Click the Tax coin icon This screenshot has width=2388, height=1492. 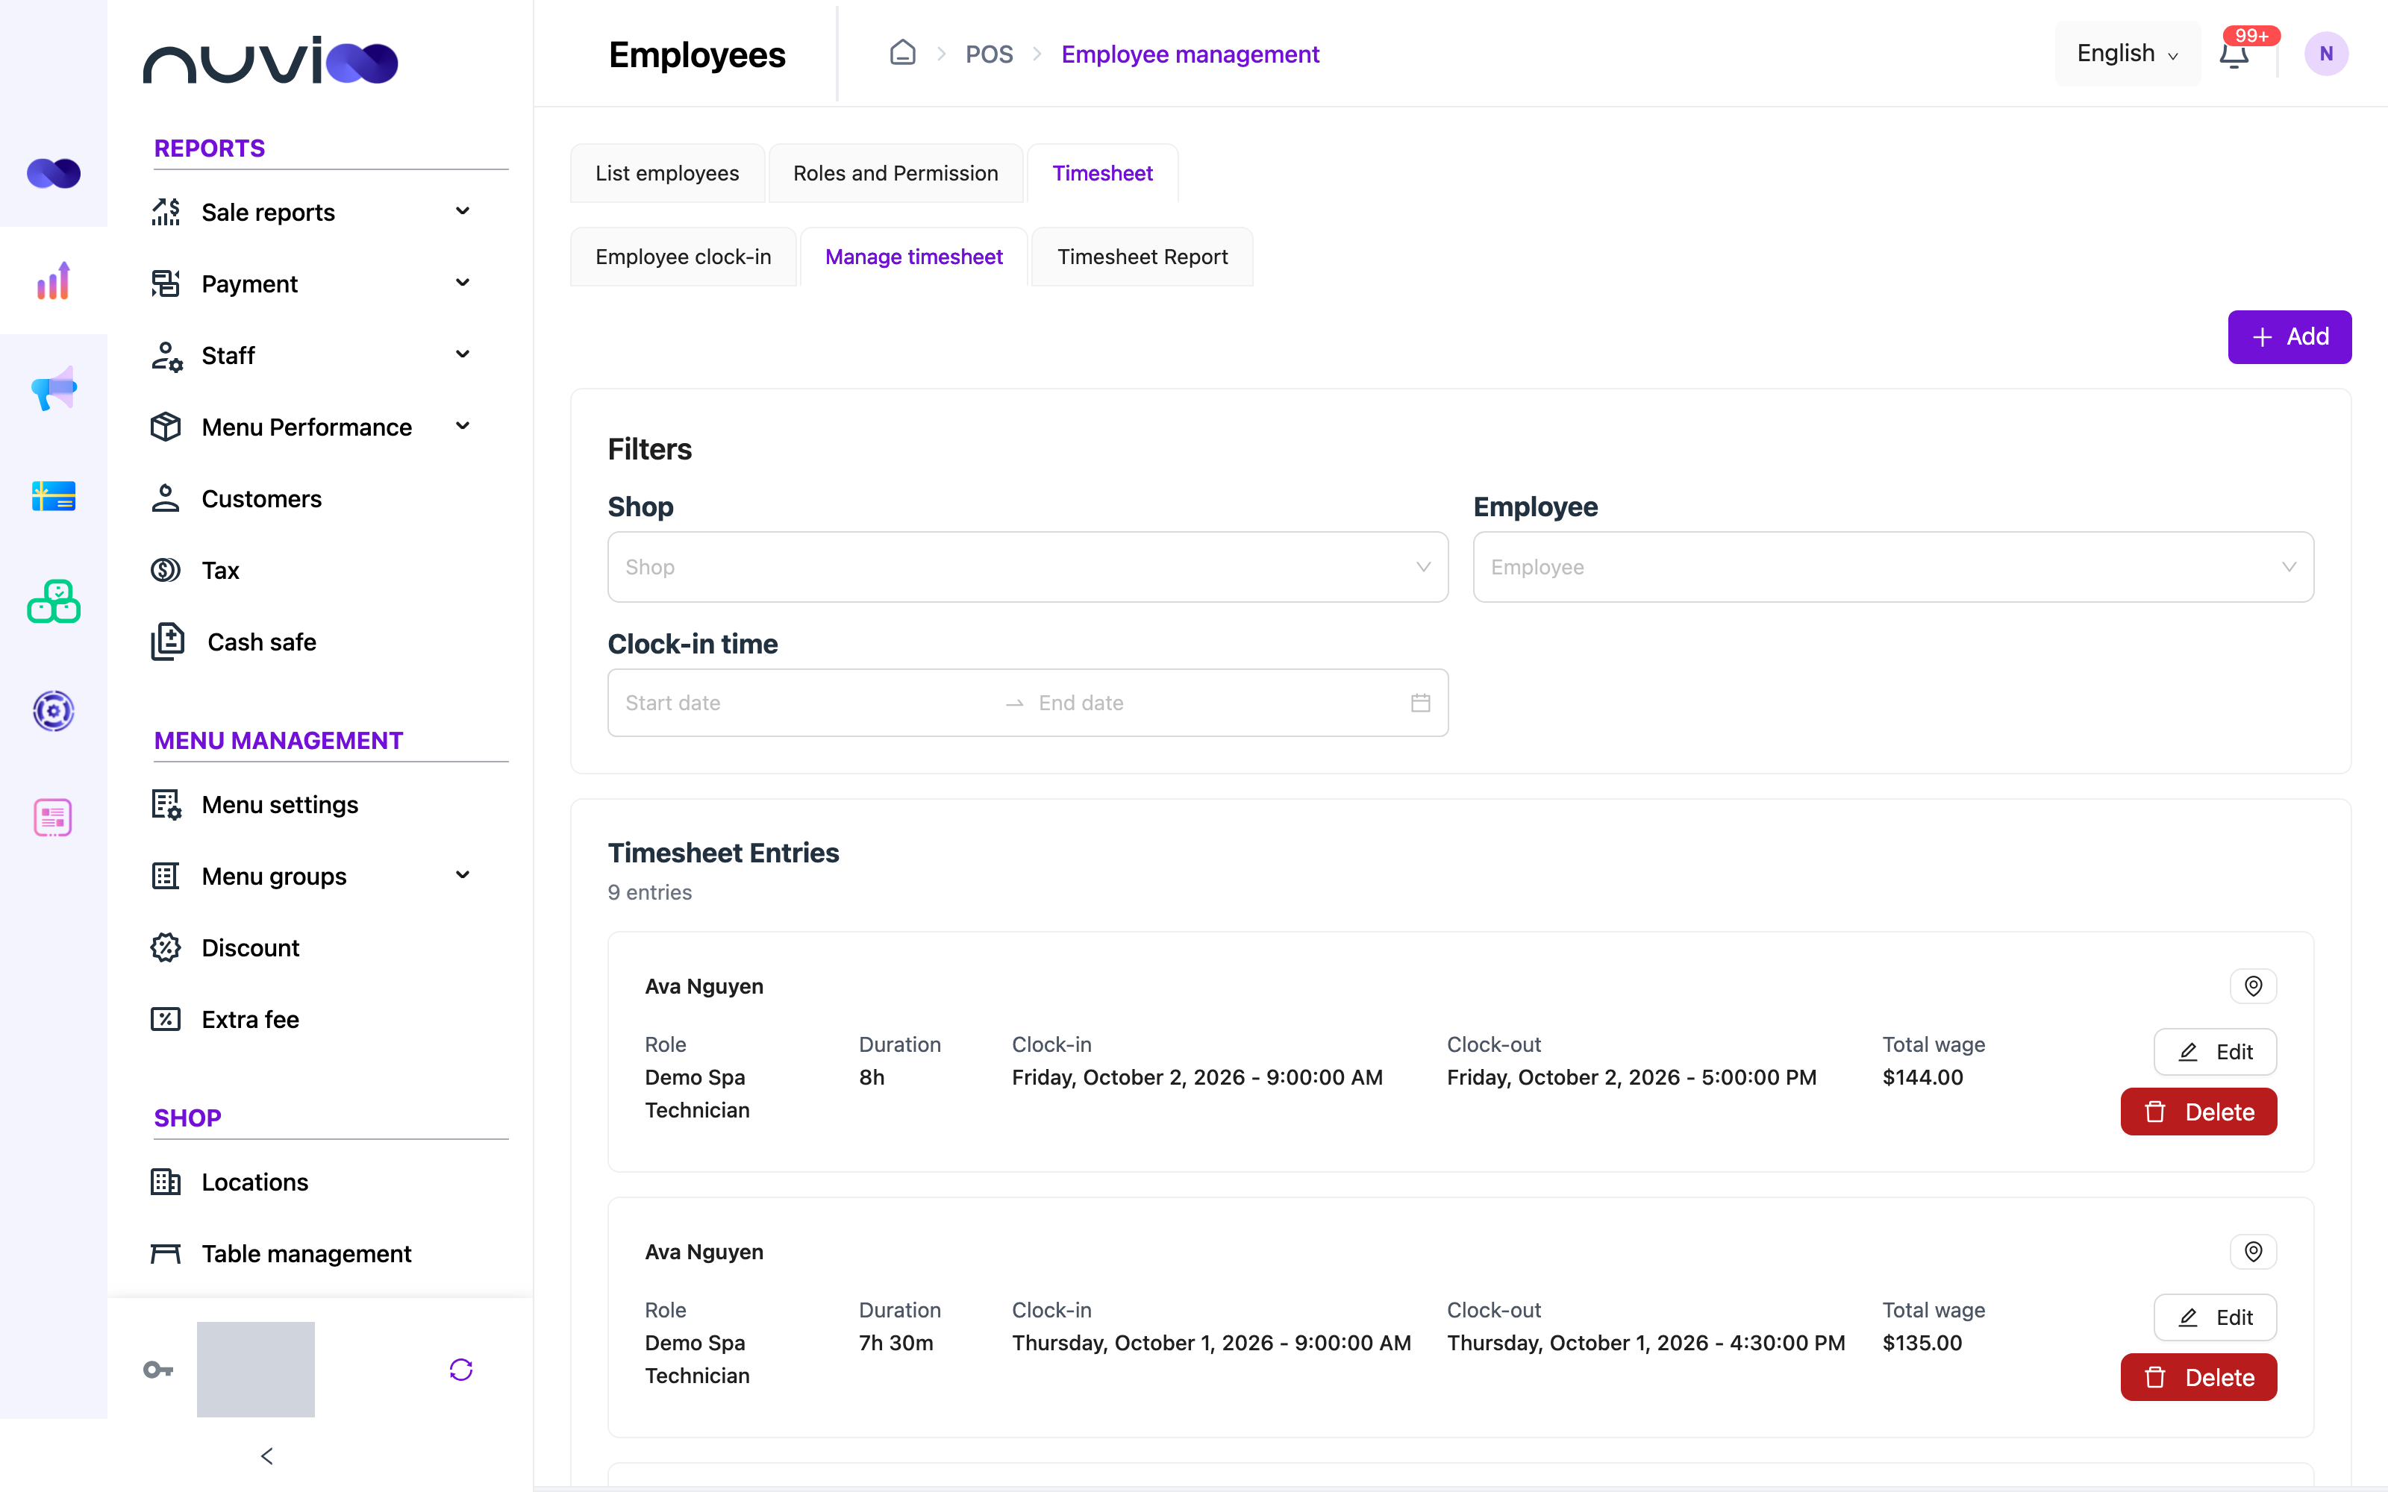(166, 569)
